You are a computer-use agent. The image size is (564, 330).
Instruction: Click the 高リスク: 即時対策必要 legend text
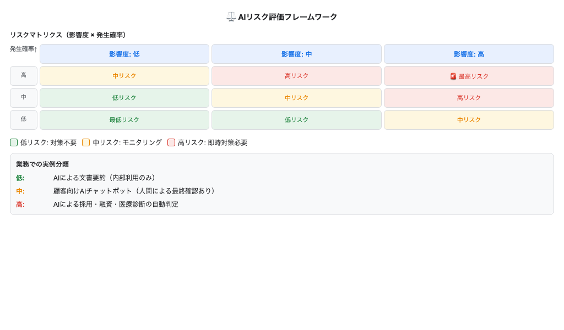point(213,142)
